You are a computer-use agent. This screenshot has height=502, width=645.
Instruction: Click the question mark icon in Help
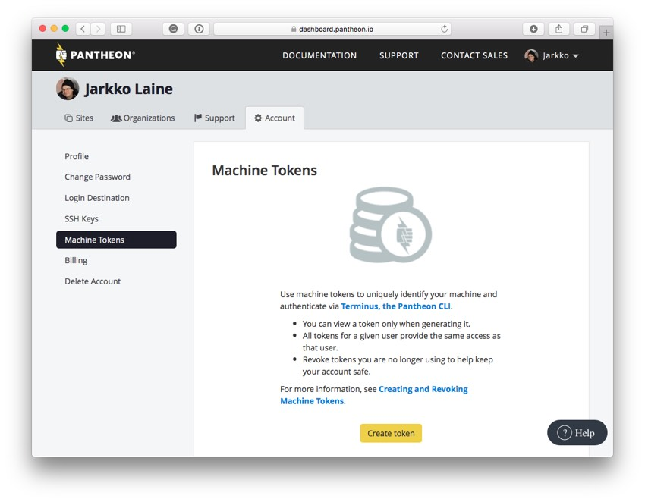coord(565,432)
